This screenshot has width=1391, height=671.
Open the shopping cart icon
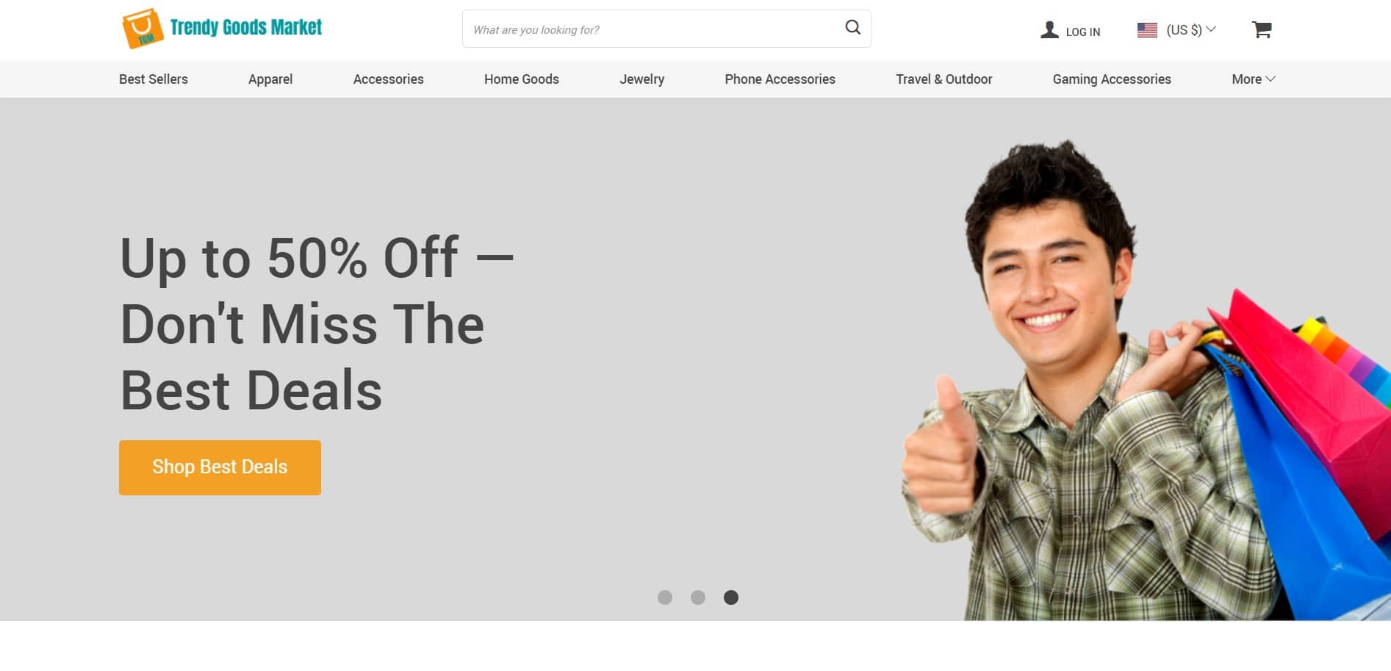click(1262, 29)
